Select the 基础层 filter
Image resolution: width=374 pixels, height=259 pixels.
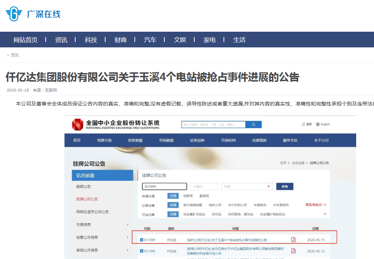coord(204,196)
